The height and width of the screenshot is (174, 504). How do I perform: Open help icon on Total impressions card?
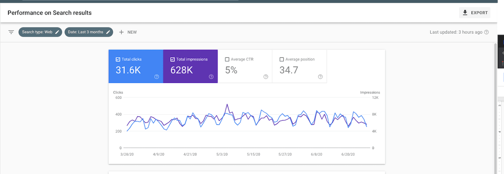211,77
